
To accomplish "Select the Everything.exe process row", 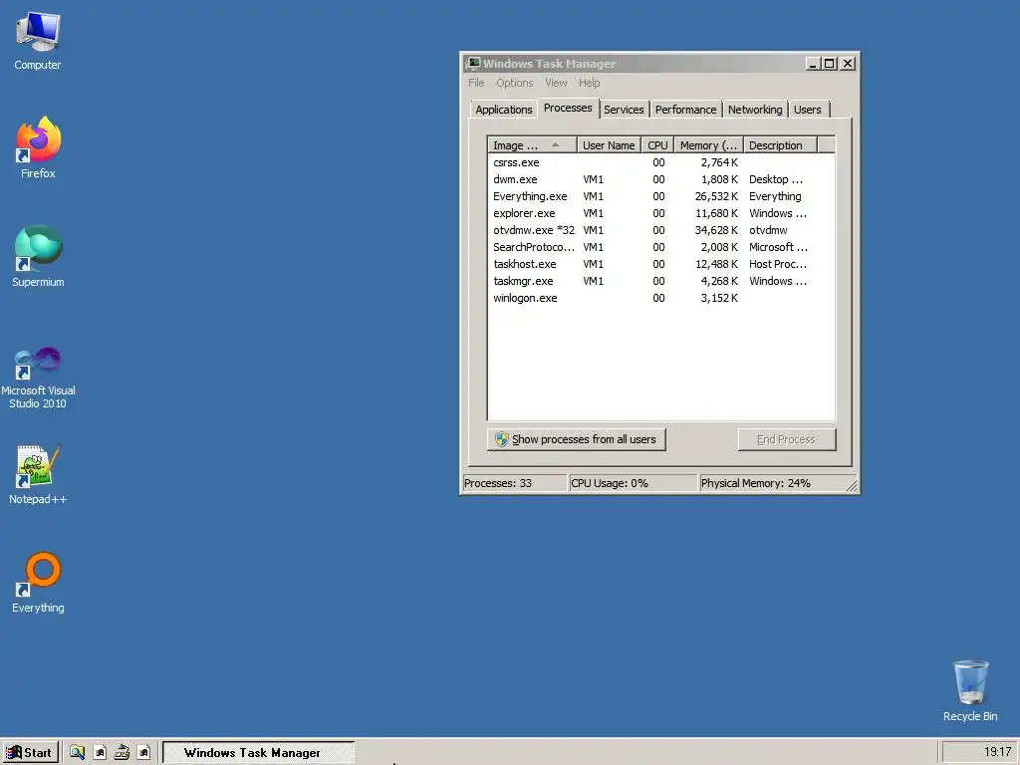I will (x=661, y=196).
